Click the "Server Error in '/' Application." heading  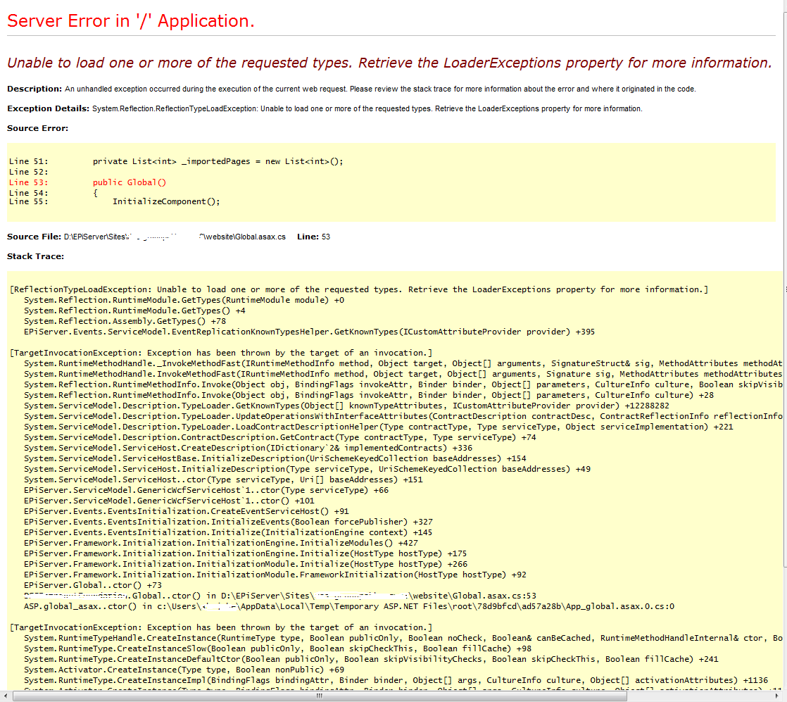point(130,21)
